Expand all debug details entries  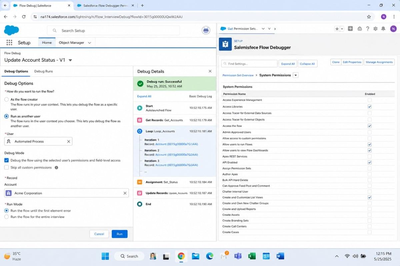144,96
